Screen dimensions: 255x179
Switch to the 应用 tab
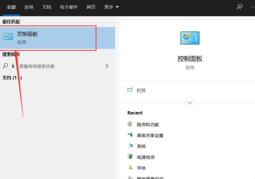coord(29,7)
